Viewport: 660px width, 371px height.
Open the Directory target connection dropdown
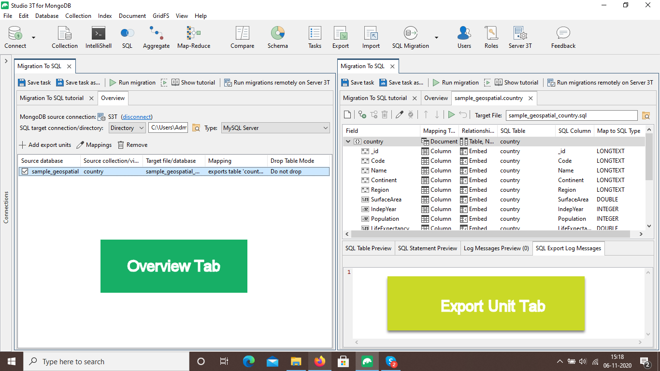(x=127, y=128)
